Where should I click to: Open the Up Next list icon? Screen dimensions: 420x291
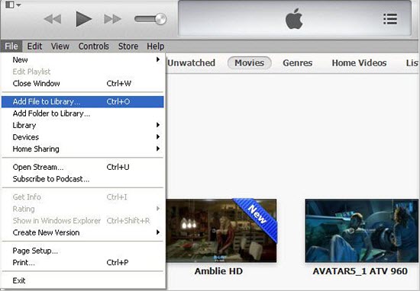(x=390, y=19)
